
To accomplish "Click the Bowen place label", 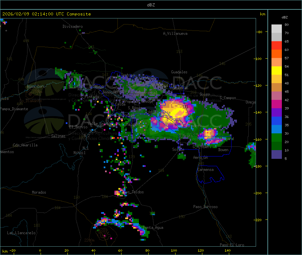I will pyautogui.click(x=223, y=150).
